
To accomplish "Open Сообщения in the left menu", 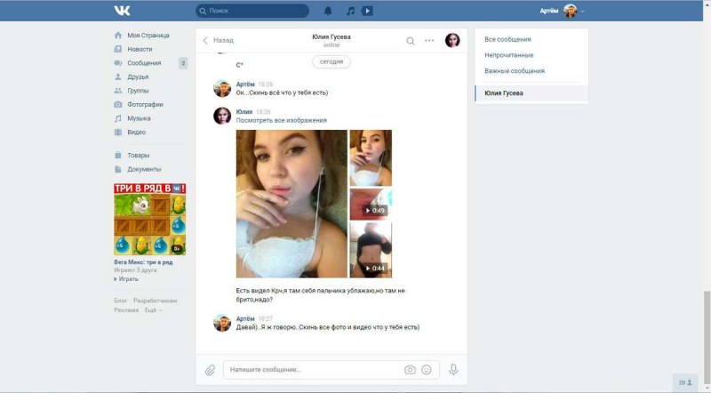I will pyautogui.click(x=144, y=63).
